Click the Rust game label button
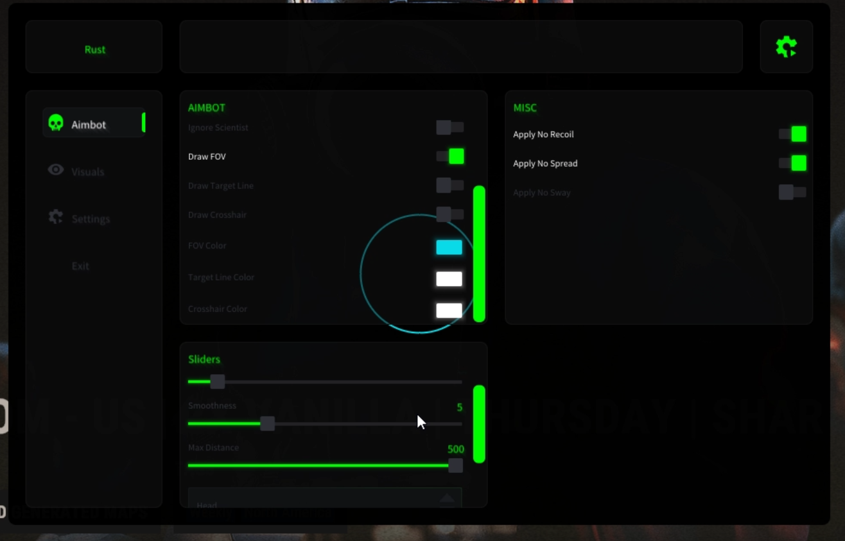The width and height of the screenshot is (845, 541). pyautogui.click(x=94, y=49)
